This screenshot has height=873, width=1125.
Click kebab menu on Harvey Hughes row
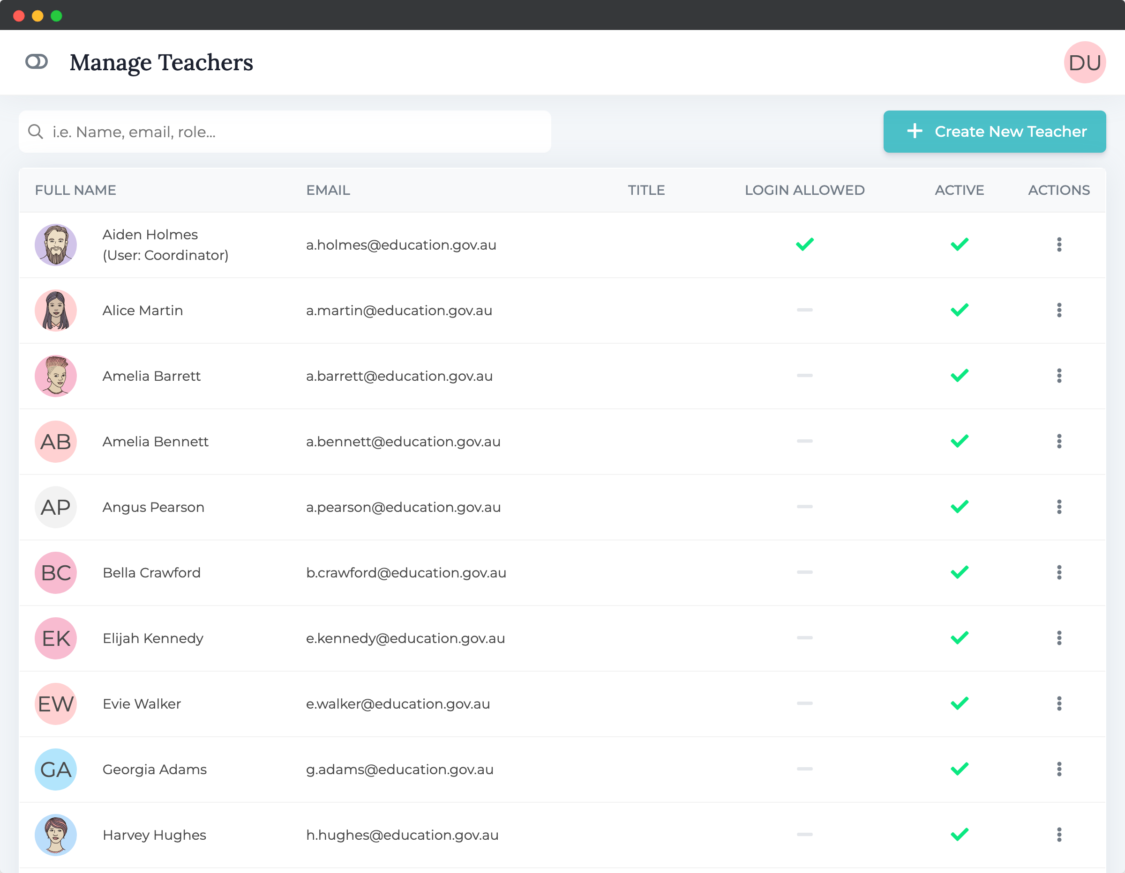1059,835
